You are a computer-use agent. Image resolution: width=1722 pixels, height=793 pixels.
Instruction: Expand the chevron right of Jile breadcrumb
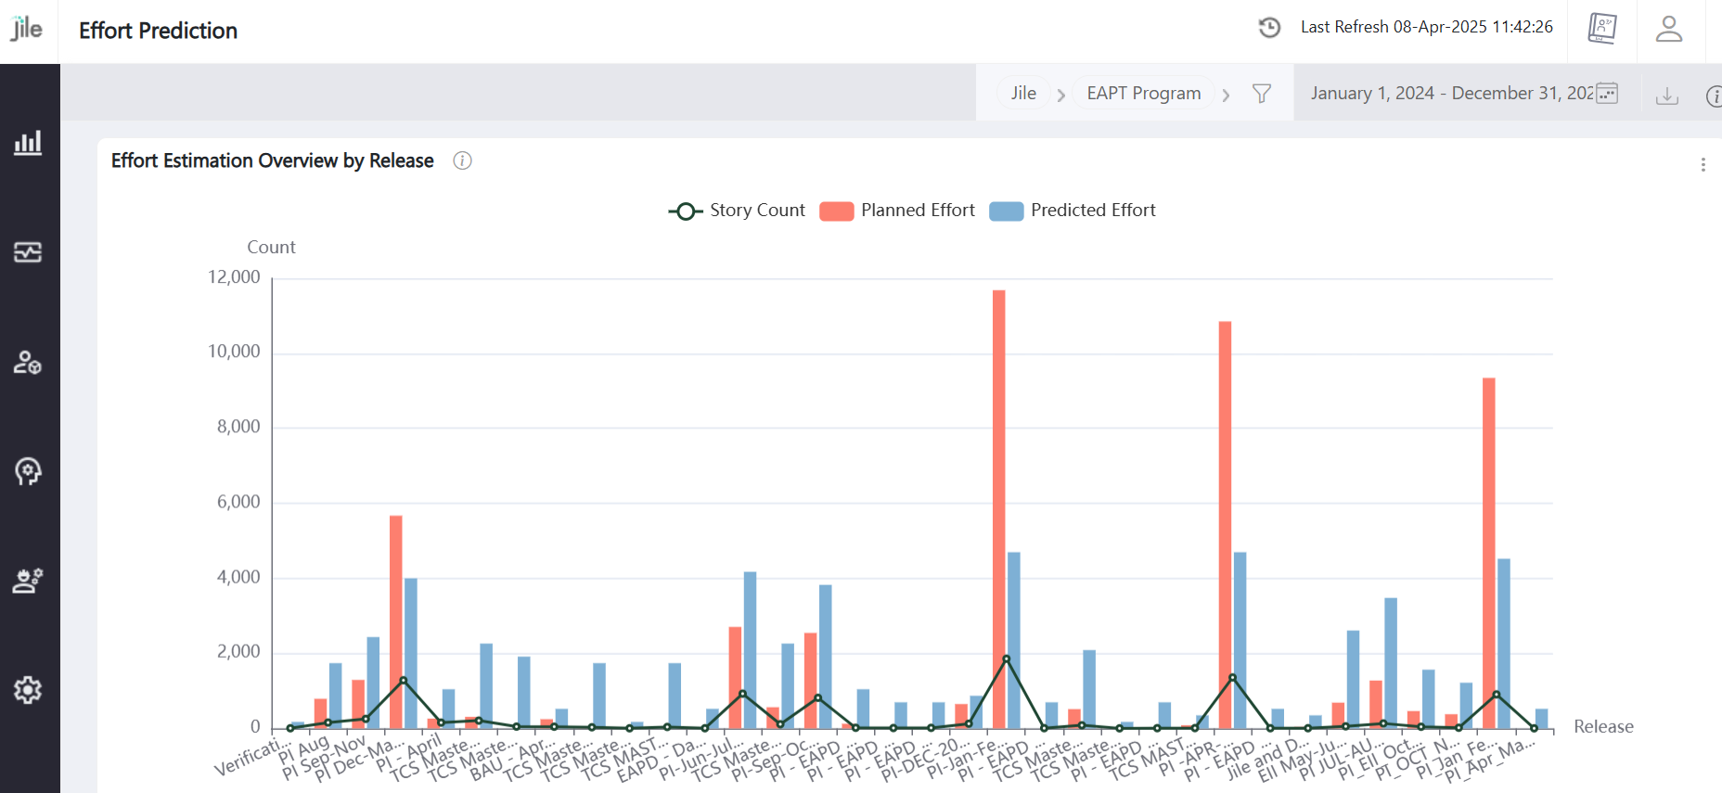click(1060, 95)
